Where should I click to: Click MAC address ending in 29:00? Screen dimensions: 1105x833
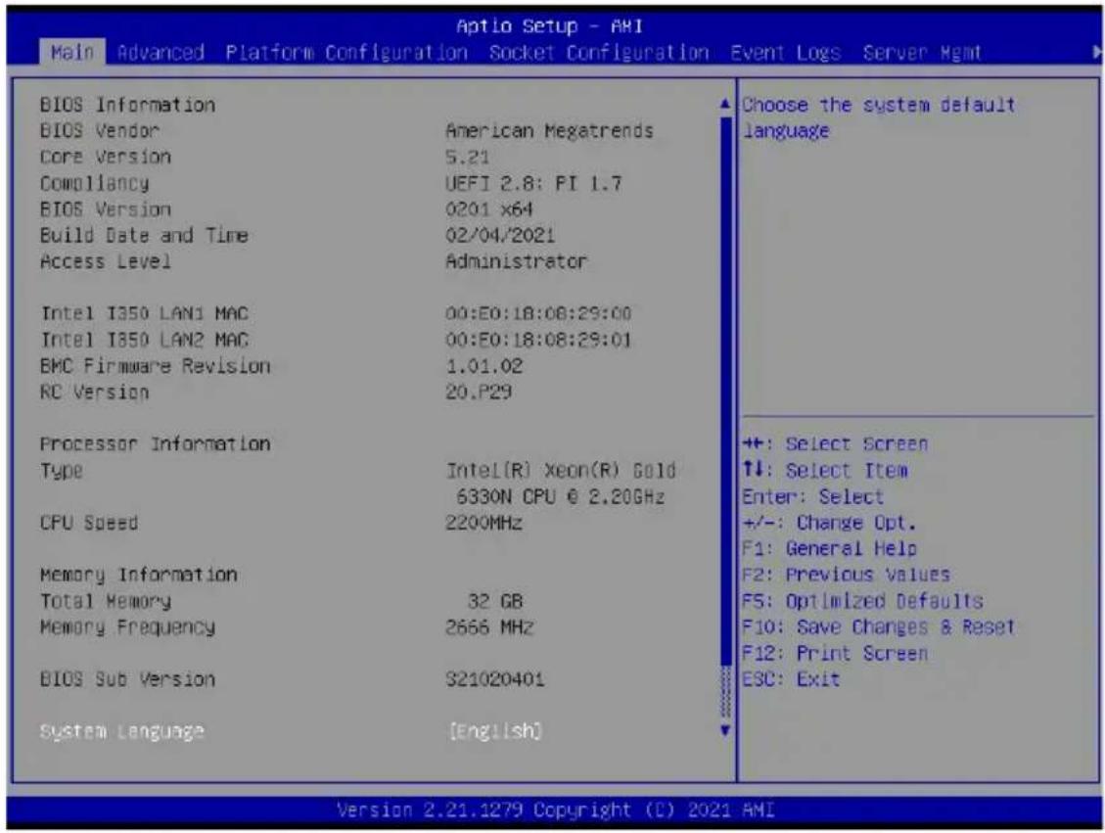538,313
